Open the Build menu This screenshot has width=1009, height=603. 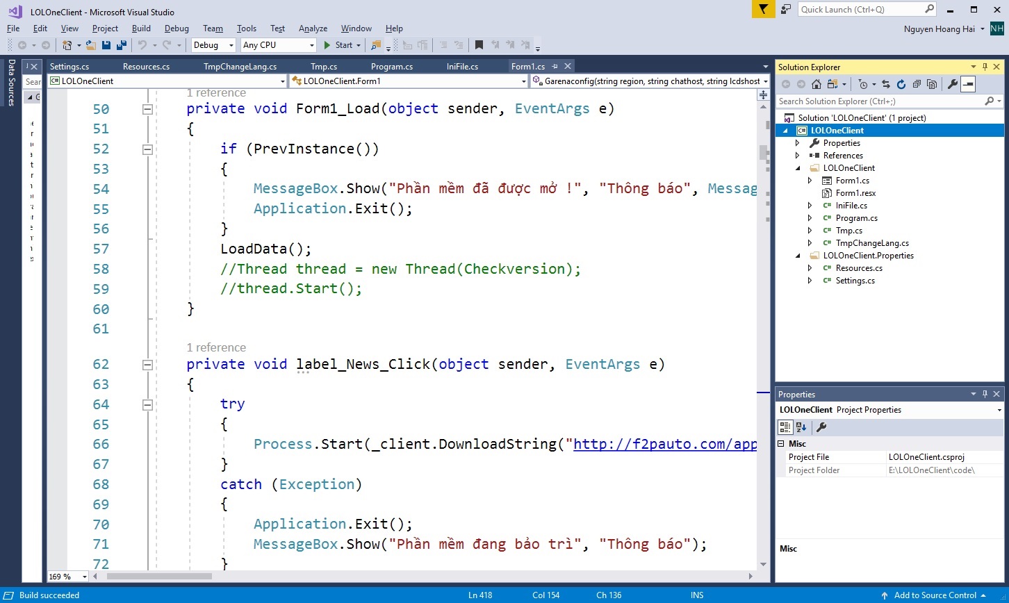(x=141, y=28)
